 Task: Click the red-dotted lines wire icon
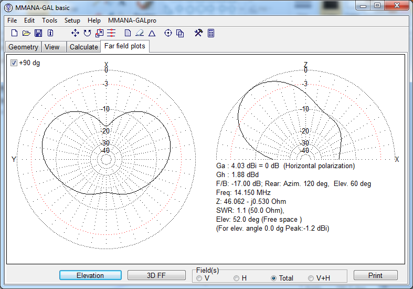pyautogui.click(x=111, y=33)
